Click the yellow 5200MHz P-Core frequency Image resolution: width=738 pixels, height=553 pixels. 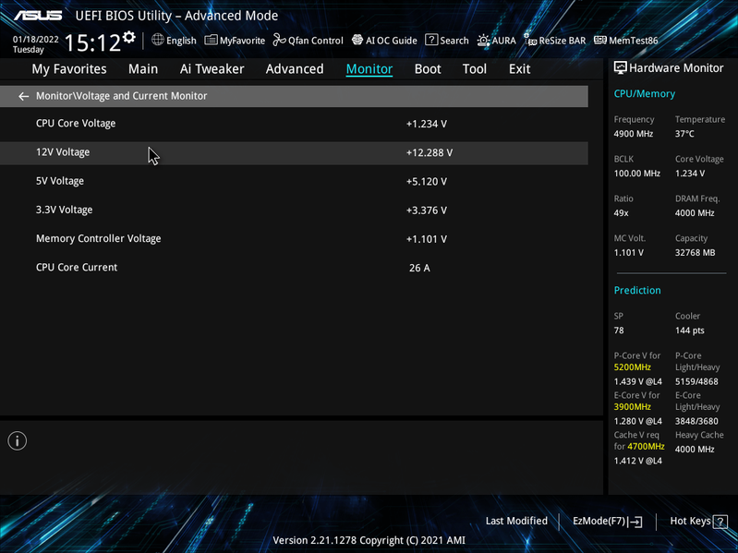click(632, 367)
